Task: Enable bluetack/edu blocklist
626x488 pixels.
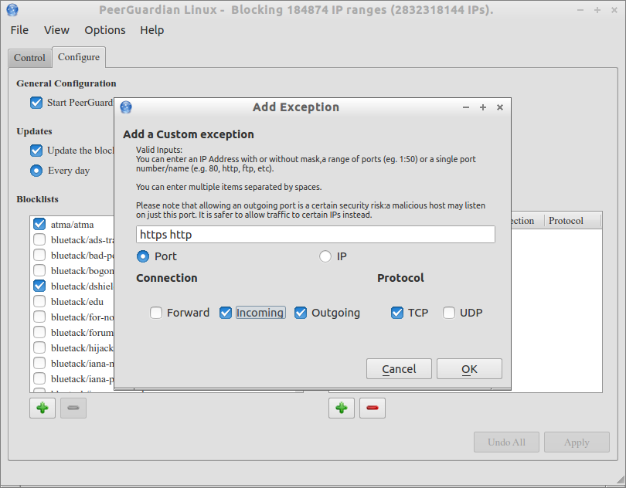Action: tap(39, 301)
